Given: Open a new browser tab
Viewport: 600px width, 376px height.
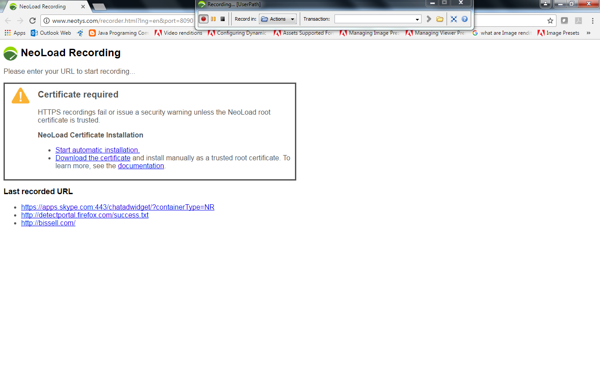Looking at the screenshot, I should pos(99,7).
